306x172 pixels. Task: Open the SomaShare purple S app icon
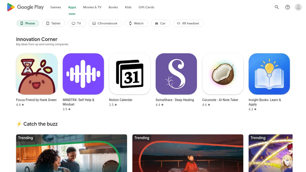(176, 74)
